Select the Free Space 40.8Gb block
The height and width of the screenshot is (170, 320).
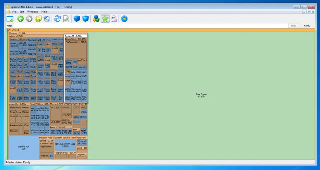[201, 95]
